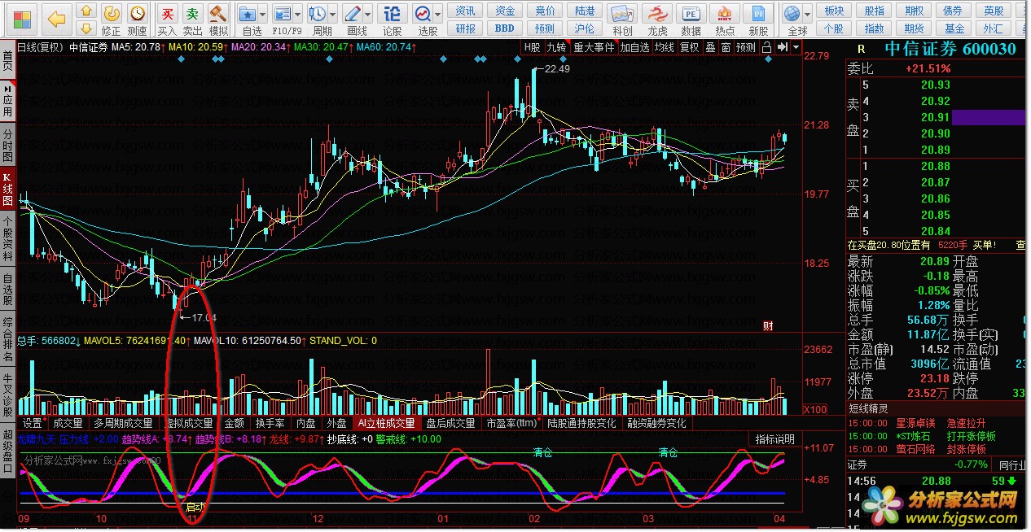Open the 修正 correction tool
This screenshot has height=532, width=1031.
112,20
